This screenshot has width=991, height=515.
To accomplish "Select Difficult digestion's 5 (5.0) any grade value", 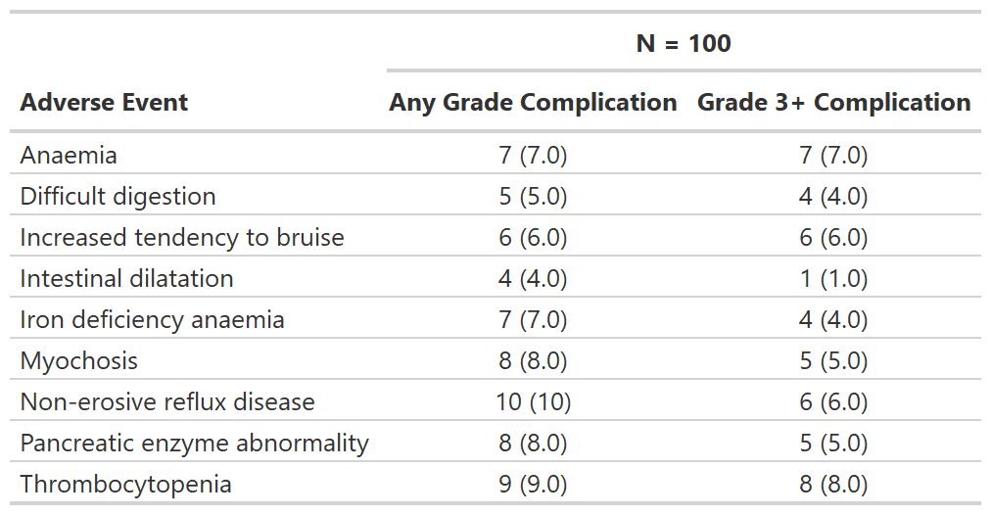I will (533, 196).
